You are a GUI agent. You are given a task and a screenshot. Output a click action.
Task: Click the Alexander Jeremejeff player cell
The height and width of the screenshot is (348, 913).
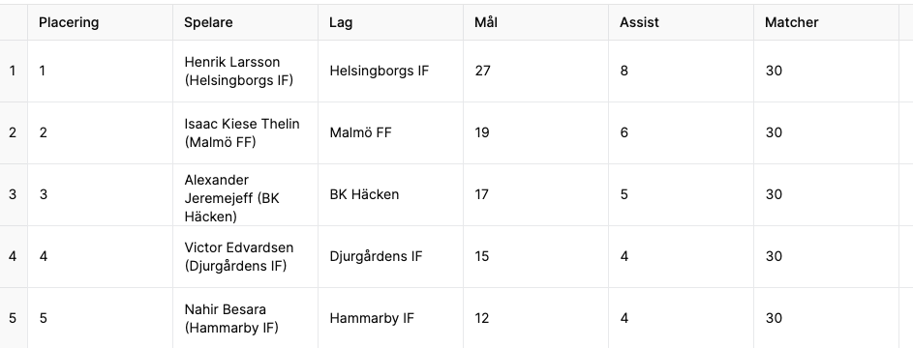(x=245, y=194)
